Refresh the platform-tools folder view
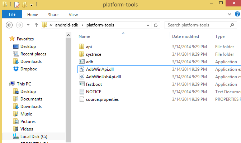The image size is (241, 143). [x=155, y=25]
